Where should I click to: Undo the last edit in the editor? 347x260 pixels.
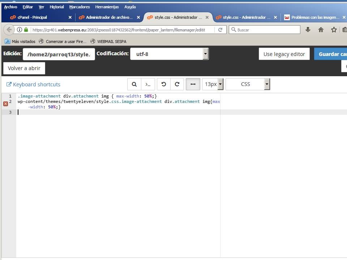163,84
